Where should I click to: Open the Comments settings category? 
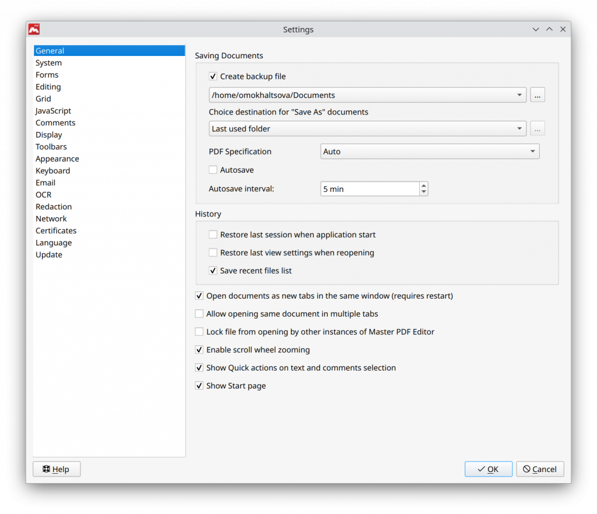pos(109,123)
